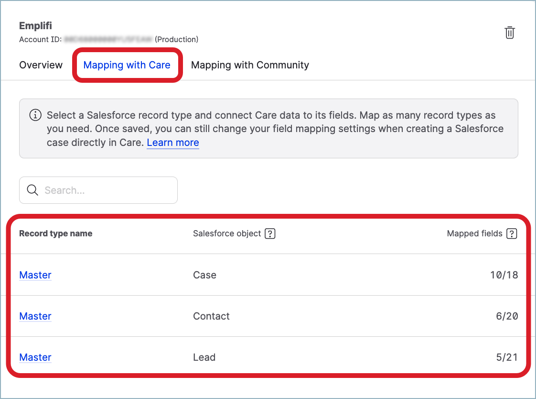This screenshot has width=536, height=399.
Task: Select the Lead object cell
Action: click(204, 357)
